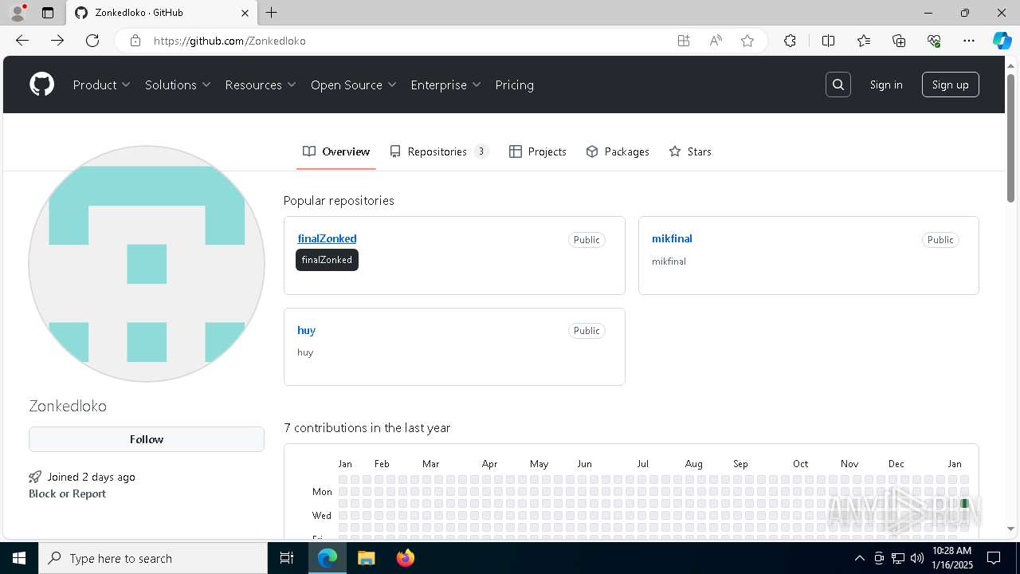Click the Sign in link
The height and width of the screenshot is (574, 1020).
(886, 85)
